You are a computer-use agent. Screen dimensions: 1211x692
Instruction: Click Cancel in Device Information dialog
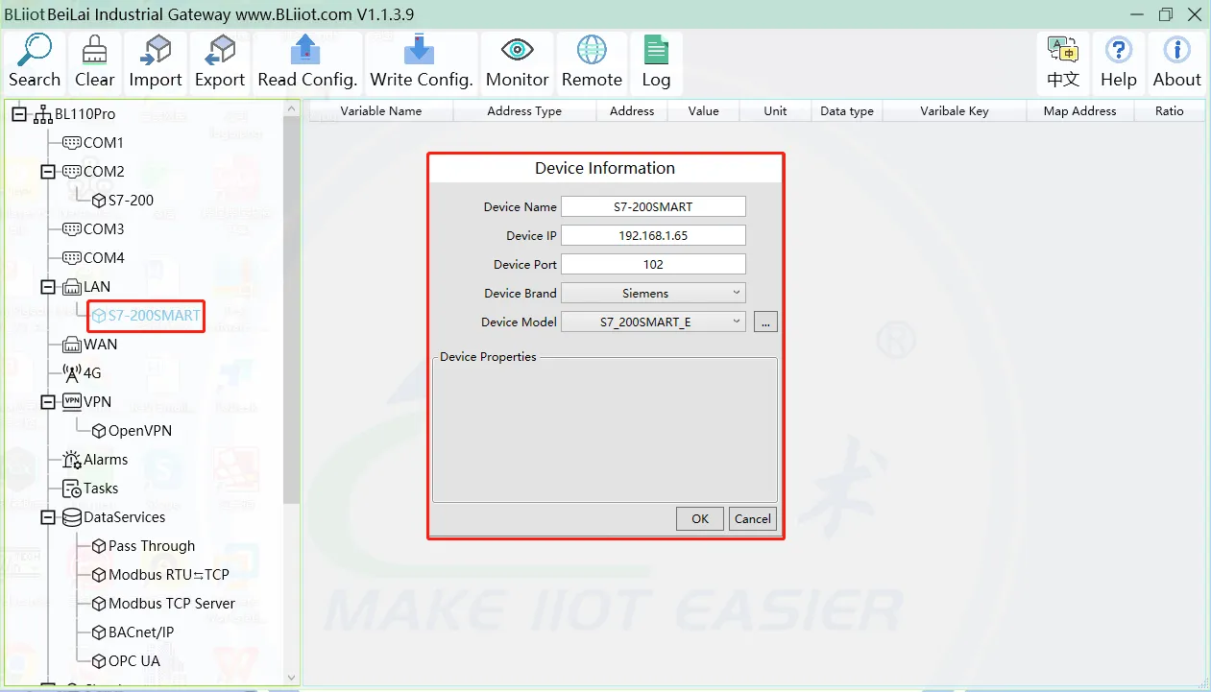[x=752, y=518]
